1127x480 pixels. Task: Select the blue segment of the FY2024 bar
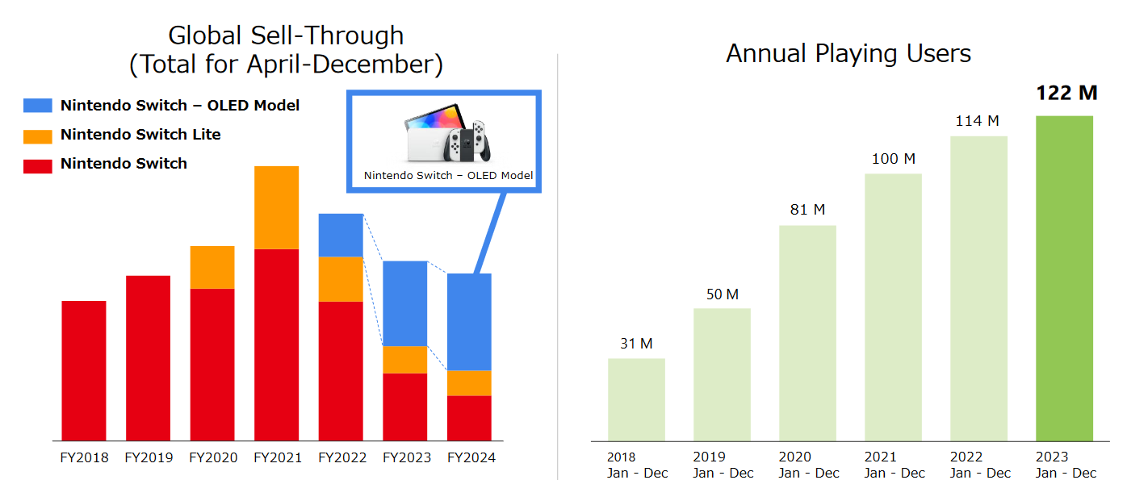coord(469,322)
